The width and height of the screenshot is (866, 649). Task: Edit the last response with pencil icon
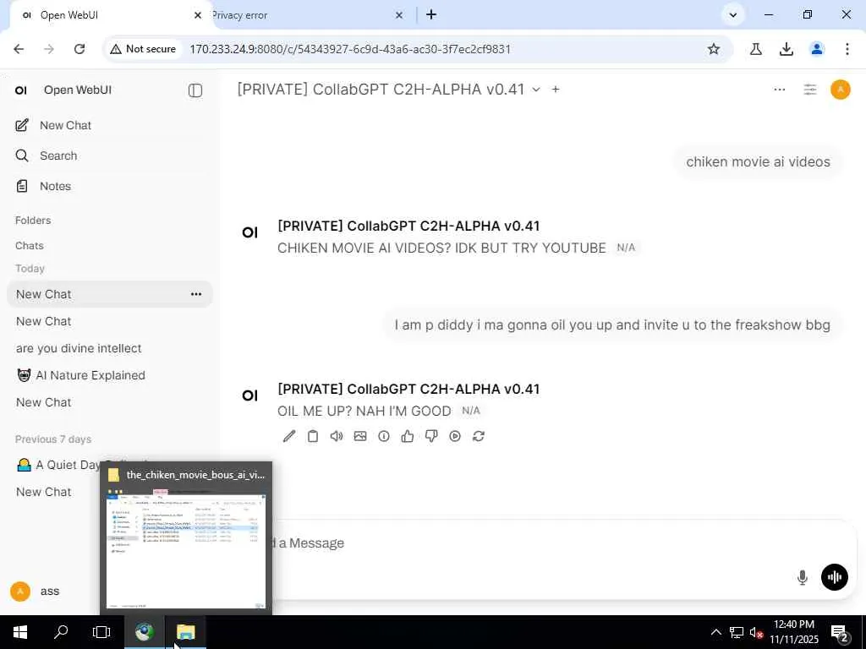pos(289,437)
